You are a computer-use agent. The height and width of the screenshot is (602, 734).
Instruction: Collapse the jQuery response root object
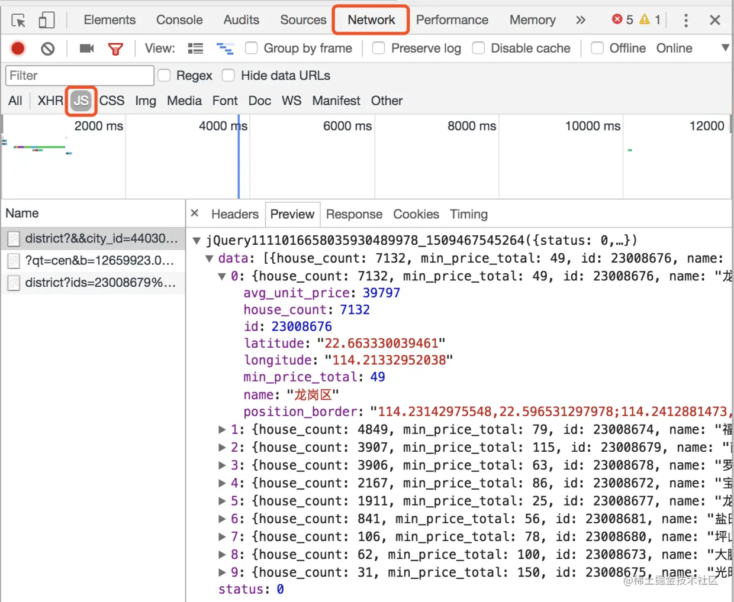coord(197,241)
